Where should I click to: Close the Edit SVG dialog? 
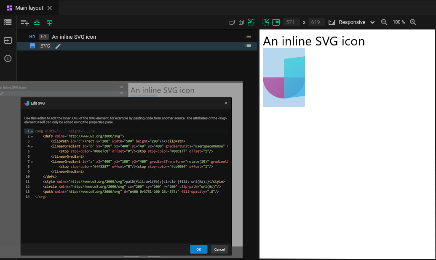226,103
